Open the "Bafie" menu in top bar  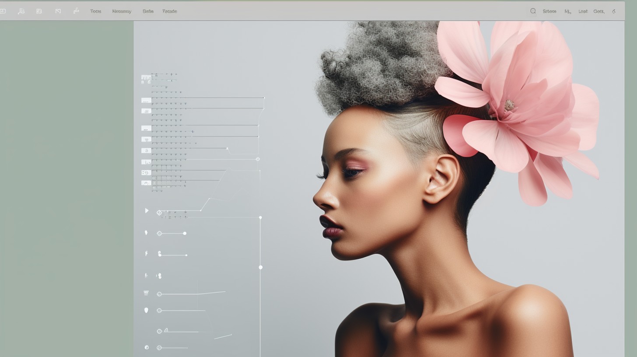tap(148, 11)
